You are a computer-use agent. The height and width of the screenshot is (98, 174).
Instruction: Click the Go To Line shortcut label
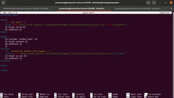coord(100,97)
